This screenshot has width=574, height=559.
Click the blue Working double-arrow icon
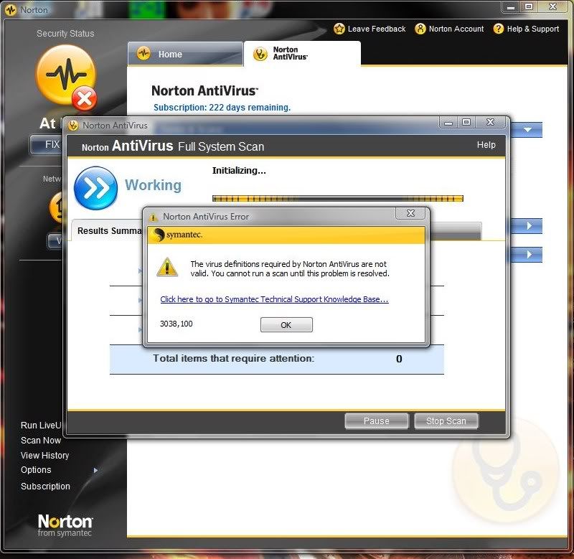click(x=95, y=188)
